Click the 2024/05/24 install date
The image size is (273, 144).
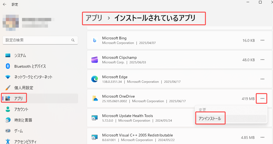164,121
